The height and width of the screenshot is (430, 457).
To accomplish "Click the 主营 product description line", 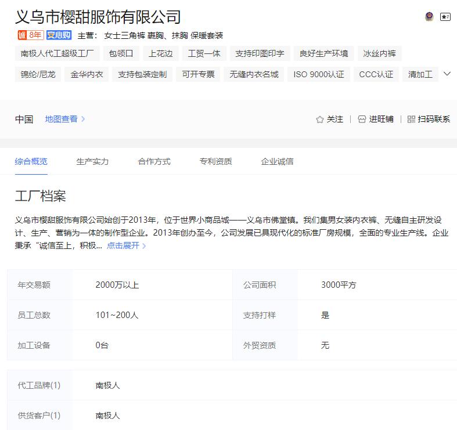I will click(150, 35).
